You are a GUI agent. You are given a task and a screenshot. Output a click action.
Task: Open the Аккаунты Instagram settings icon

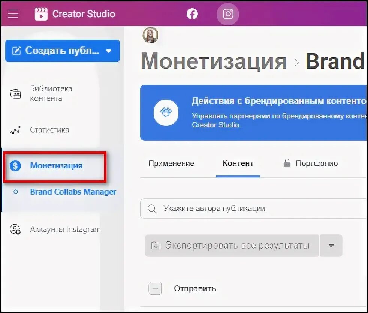(15, 229)
